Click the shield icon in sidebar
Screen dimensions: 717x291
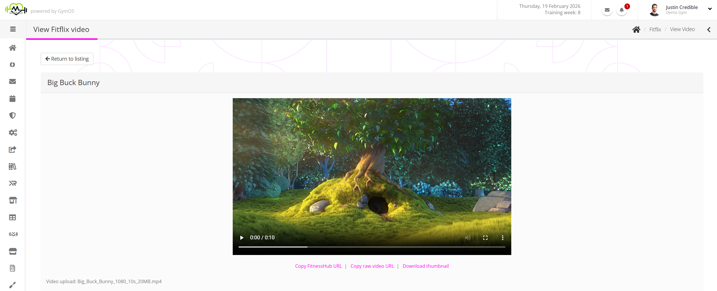[12, 116]
